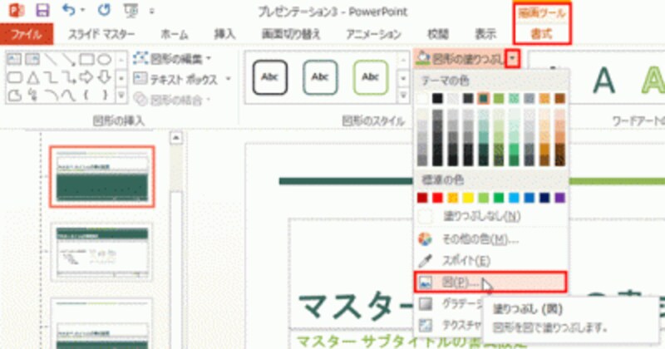This screenshot has height=349, width=665.
Task: Open the Undo history dropdown arrow
Action: 82,10
